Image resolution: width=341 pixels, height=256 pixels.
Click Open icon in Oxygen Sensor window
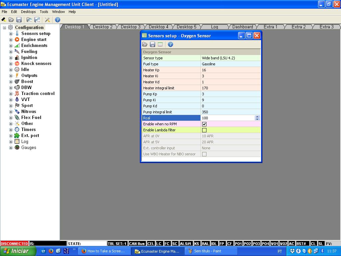coord(145,44)
